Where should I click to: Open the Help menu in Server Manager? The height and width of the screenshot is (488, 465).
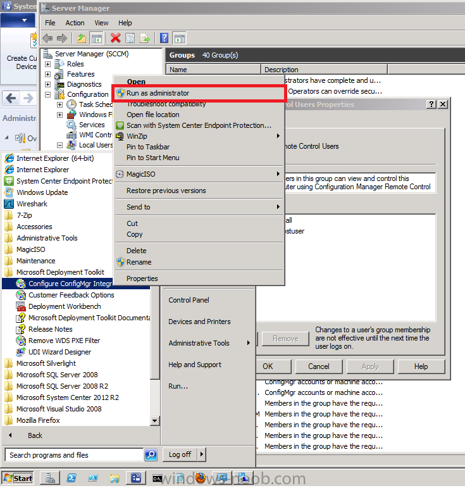(125, 23)
